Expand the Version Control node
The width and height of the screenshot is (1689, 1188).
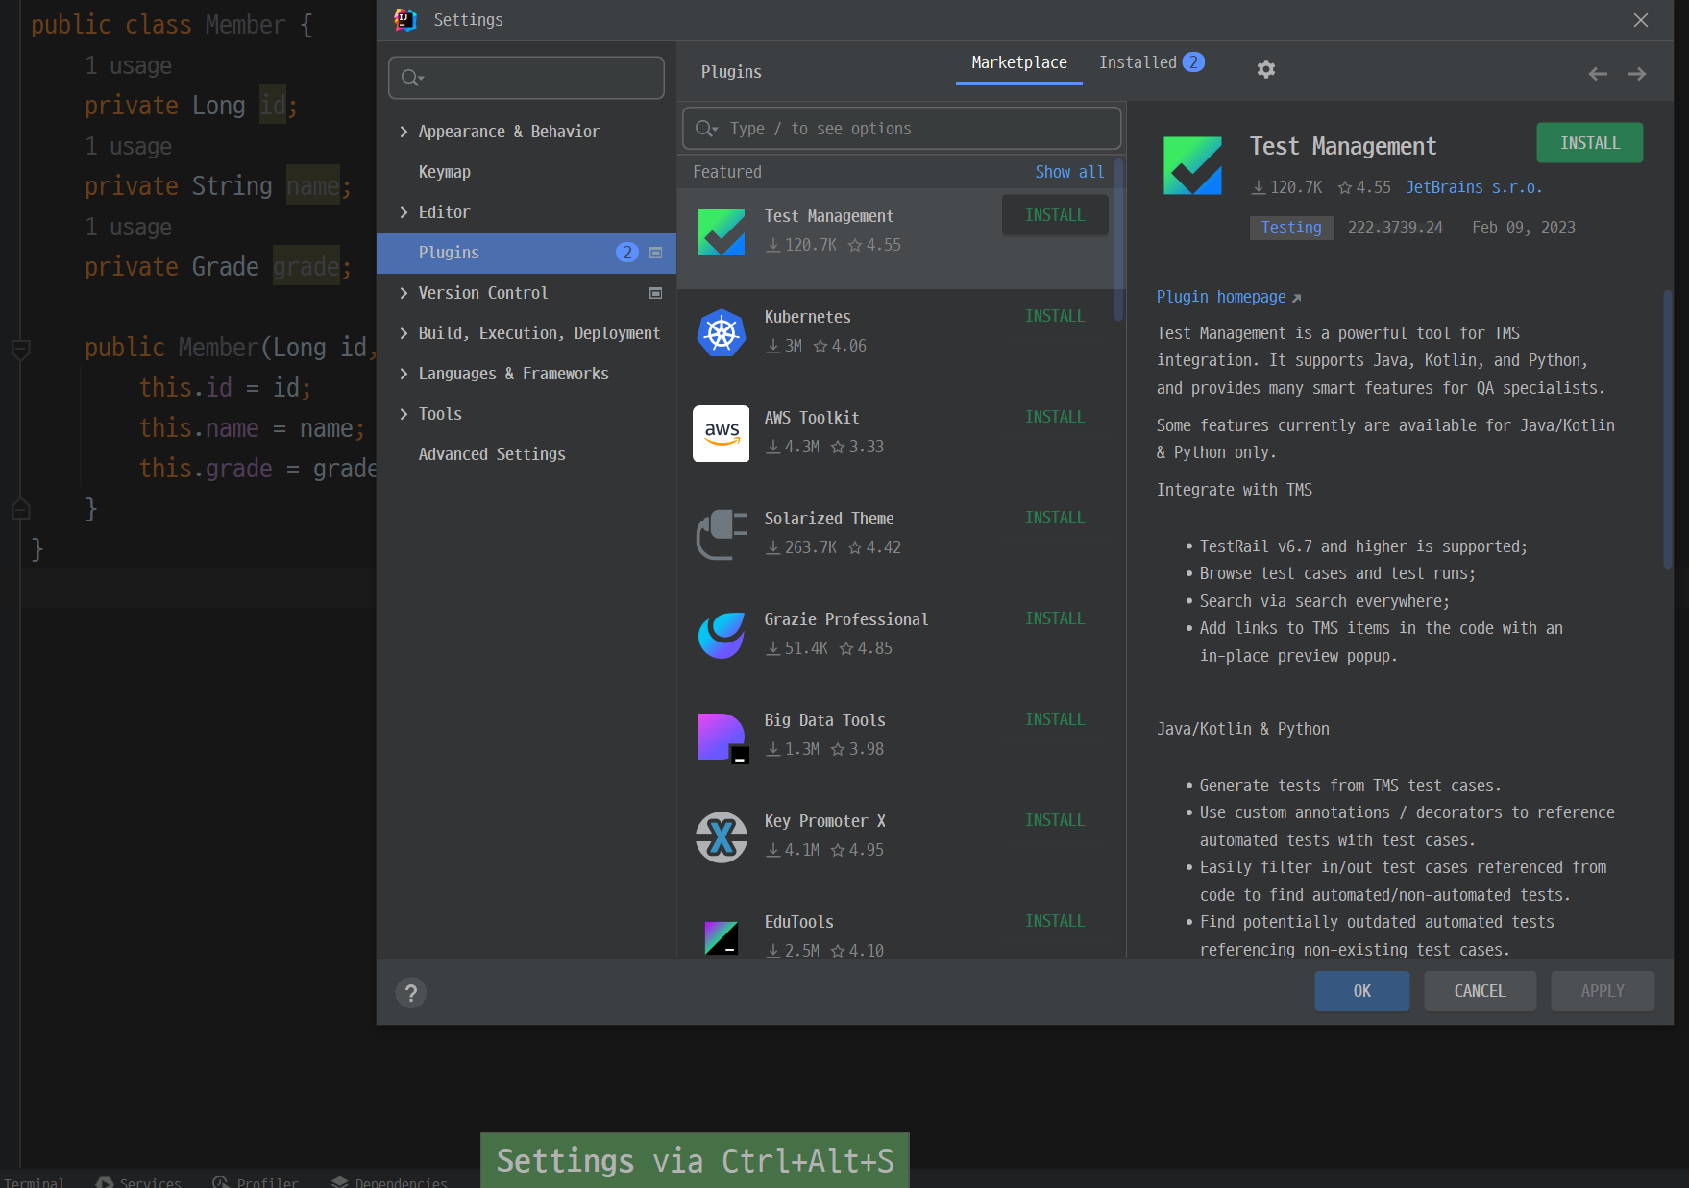point(404,293)
